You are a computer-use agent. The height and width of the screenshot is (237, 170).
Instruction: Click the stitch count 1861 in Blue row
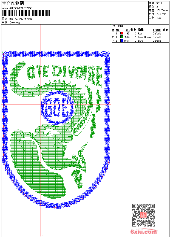126,41
